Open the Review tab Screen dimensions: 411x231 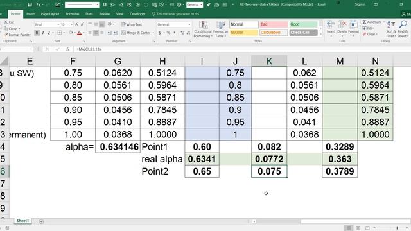tap(104, 14)
